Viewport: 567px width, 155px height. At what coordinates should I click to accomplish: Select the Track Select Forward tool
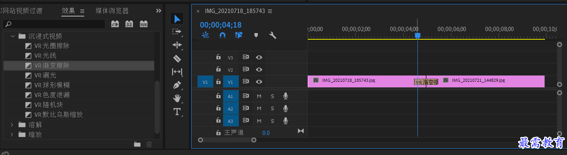pos(177,32)
